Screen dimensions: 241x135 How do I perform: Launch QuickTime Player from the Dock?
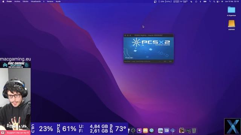(152, 130)
